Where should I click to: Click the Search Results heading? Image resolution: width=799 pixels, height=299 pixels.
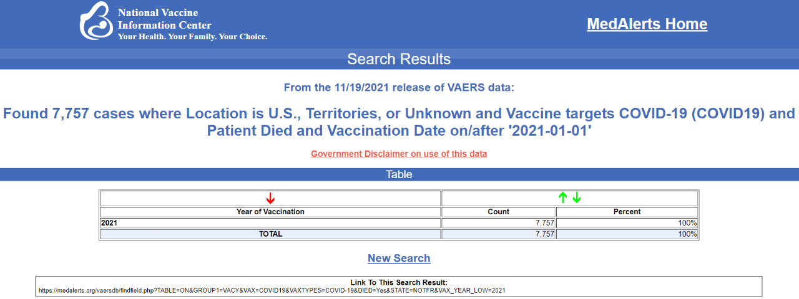399,59
